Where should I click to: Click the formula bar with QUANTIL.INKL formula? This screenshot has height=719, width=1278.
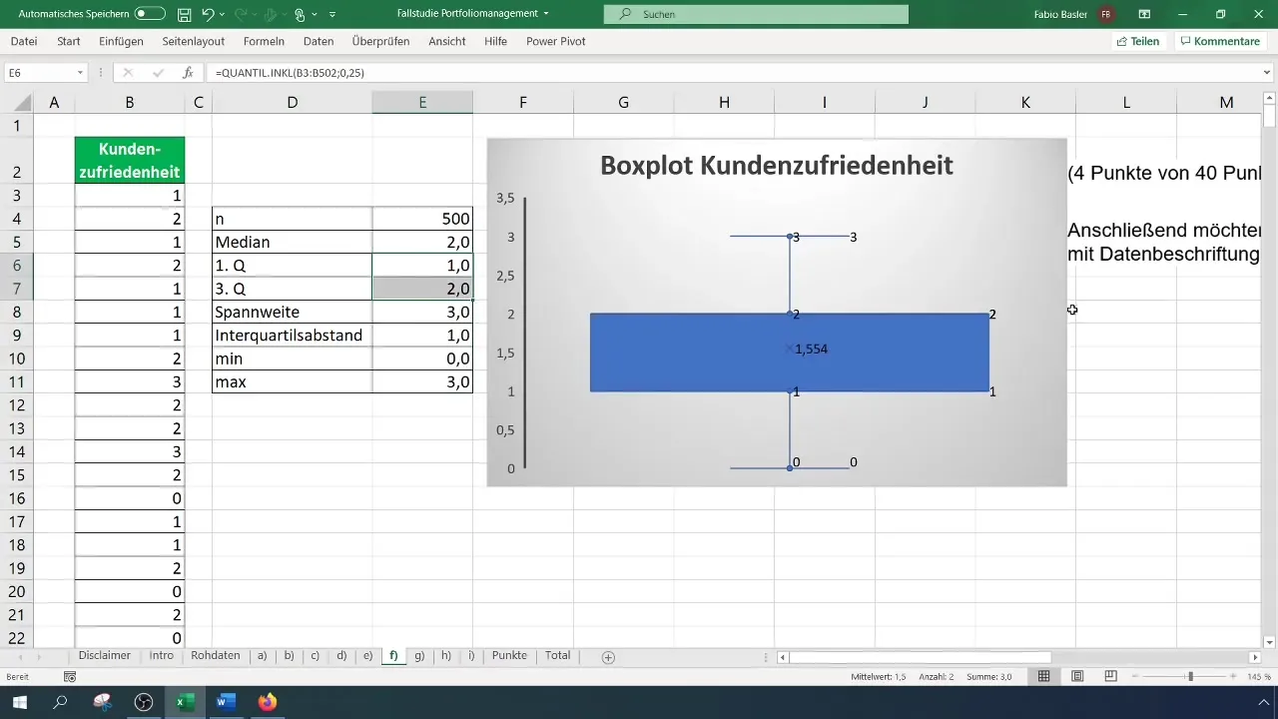tap(735, 73)
